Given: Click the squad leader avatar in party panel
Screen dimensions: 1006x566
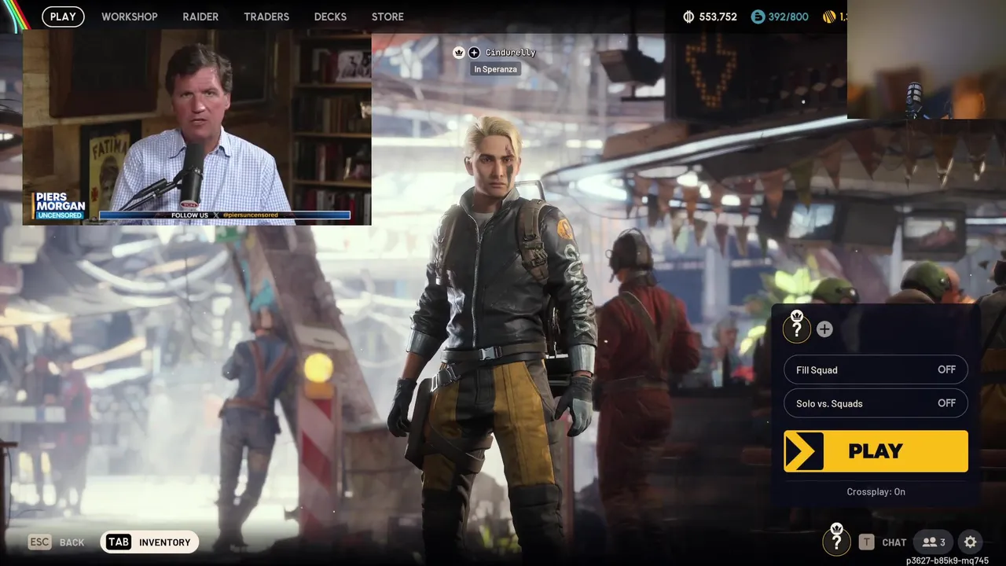Looking at the screenshot, I should click(797, 329).
